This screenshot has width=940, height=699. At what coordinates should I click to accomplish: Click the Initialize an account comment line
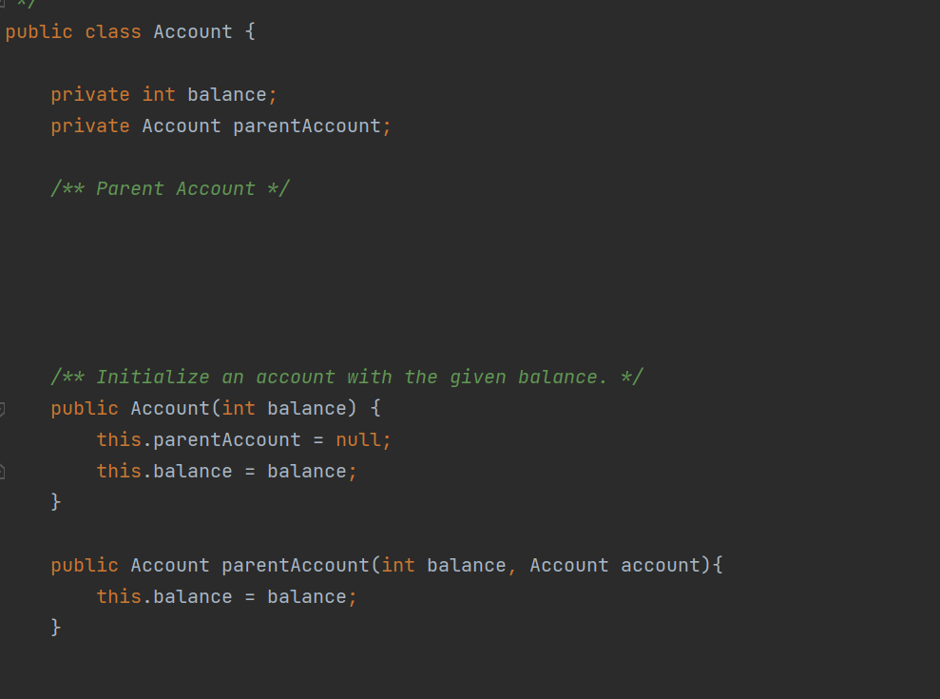[x=347, y=377]
